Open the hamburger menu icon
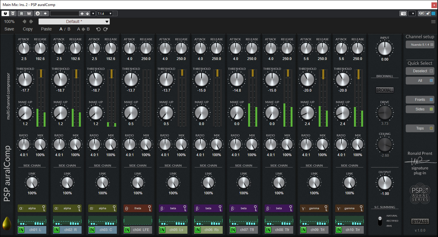This screenshot has height=237, width=438. 433,21
